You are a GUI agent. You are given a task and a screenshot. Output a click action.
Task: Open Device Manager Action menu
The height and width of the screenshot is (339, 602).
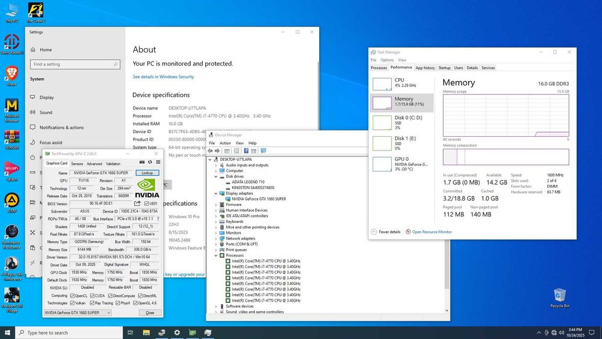coord(225,143)
